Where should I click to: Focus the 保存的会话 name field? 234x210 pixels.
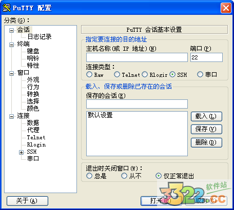coord(137,104)
